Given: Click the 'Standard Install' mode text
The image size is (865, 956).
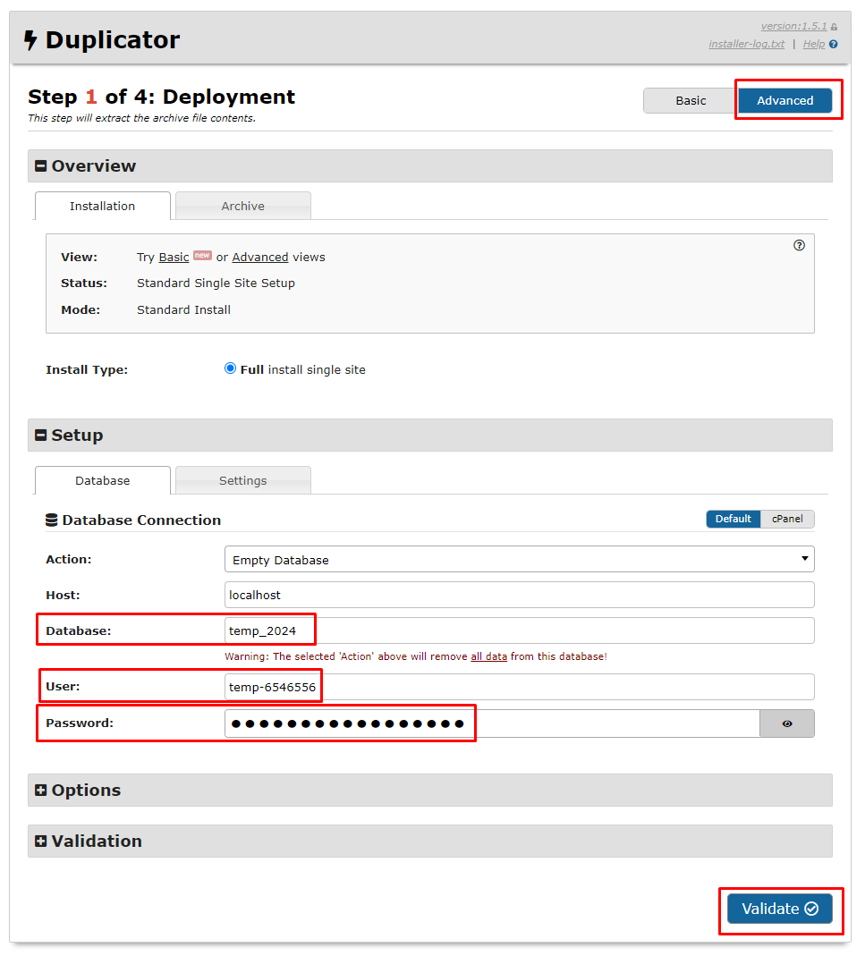Looking at the screenshot, I should point(183,309).
